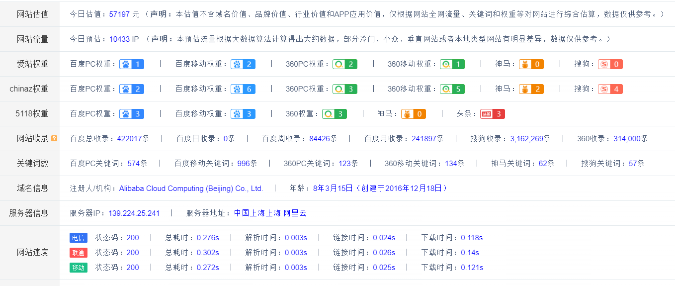
Task: Select the 域名信息 row label
Action: coord(33,189)
